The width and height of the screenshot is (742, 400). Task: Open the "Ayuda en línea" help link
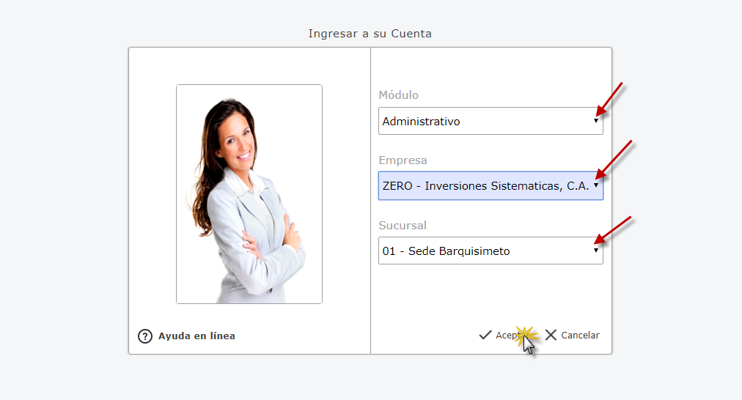pyautogui.click(x=196, y=336)
